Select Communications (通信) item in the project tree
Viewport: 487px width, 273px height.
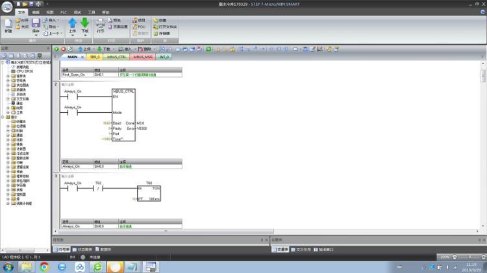17,103
